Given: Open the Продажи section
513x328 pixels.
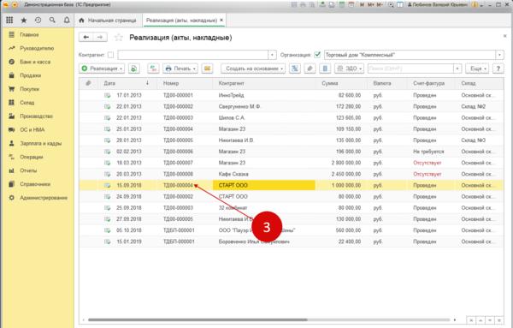Looking at the screenshot, I should (31, 75).
